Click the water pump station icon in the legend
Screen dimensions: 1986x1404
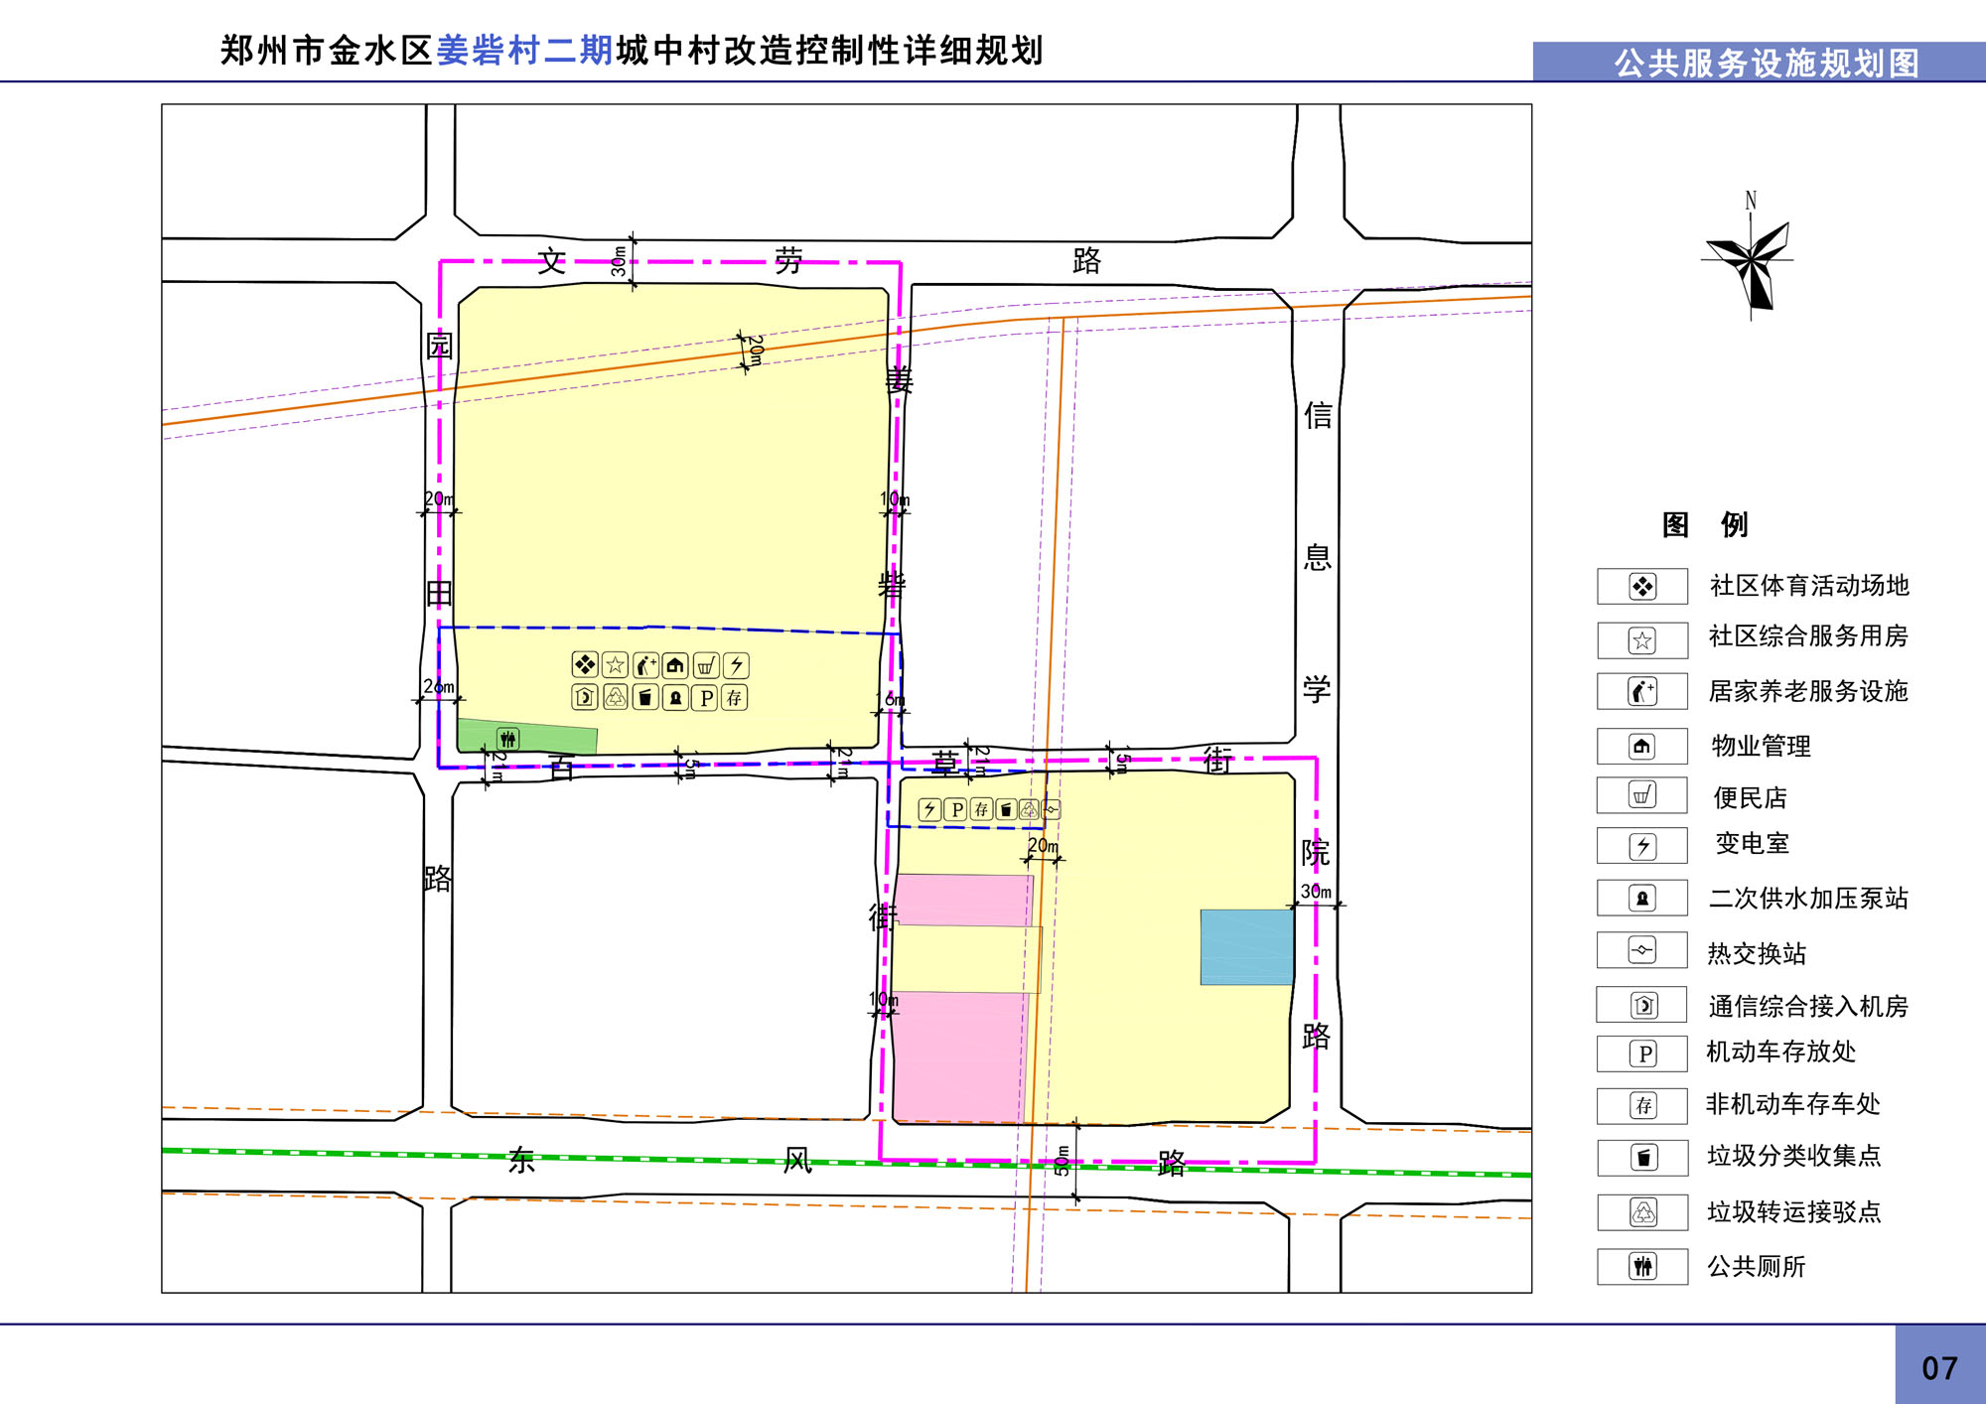coord(1642,899)
